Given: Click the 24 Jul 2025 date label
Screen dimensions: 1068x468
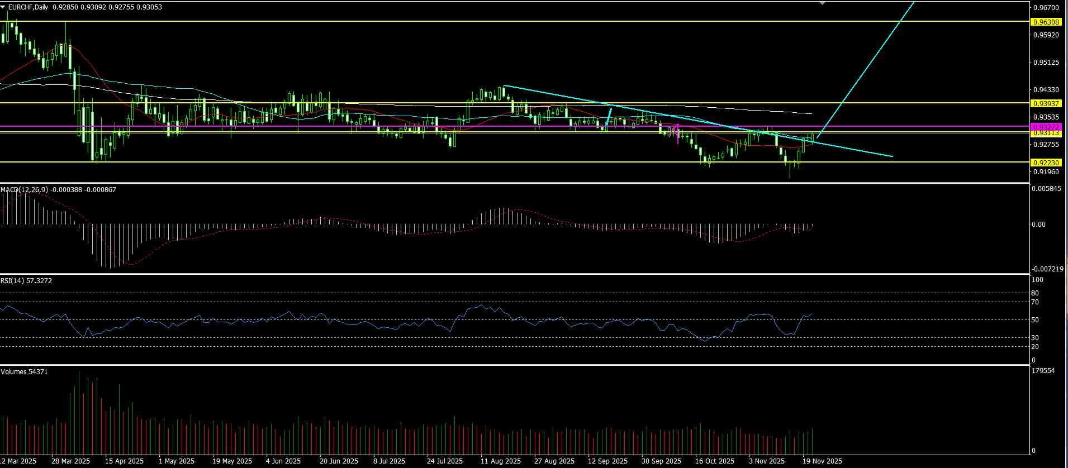Looking at the screenshot, I should [x=445, y=461].
